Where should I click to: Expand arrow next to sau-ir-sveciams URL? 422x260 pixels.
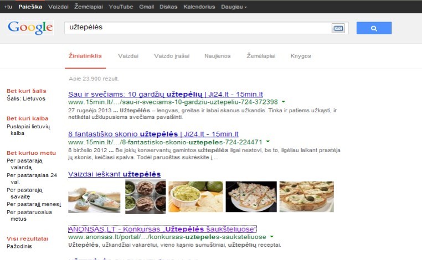pyautogui.click(x=284, y=102)
